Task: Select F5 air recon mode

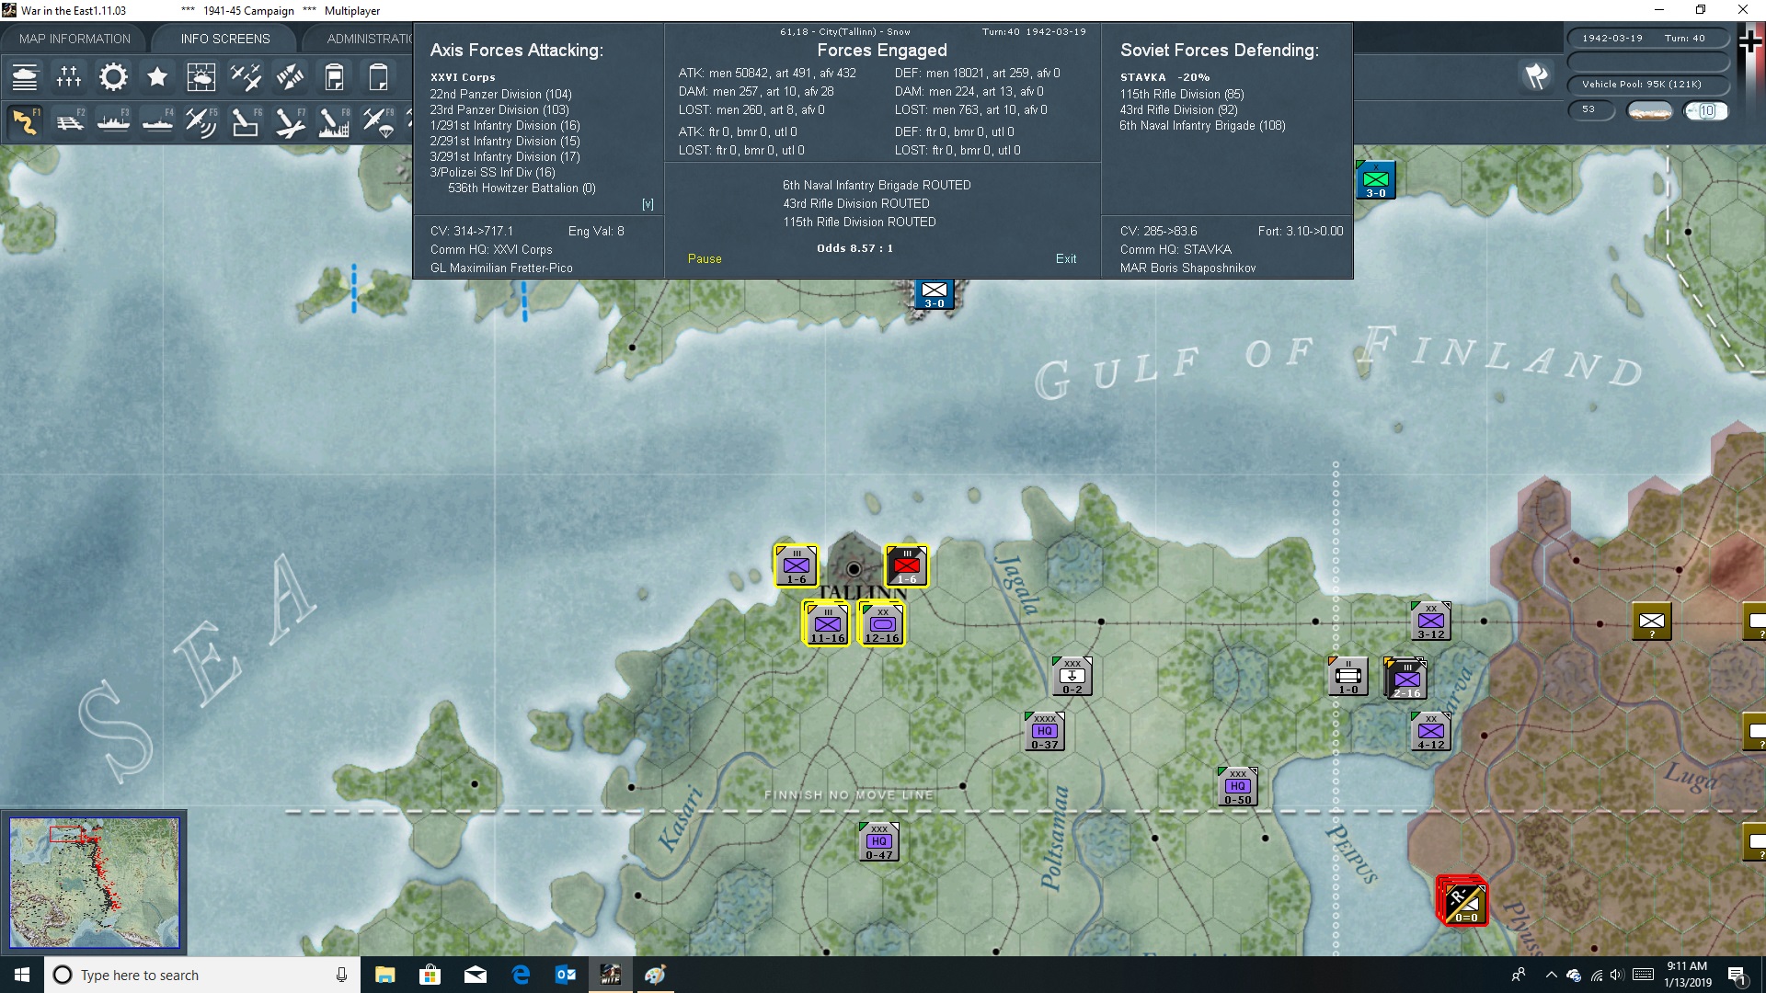Action: click(201, 121)
